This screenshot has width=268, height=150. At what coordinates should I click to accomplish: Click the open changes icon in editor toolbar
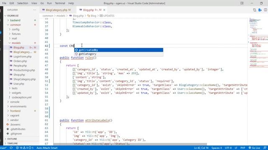pyautogui.click(x=255, y=10)
